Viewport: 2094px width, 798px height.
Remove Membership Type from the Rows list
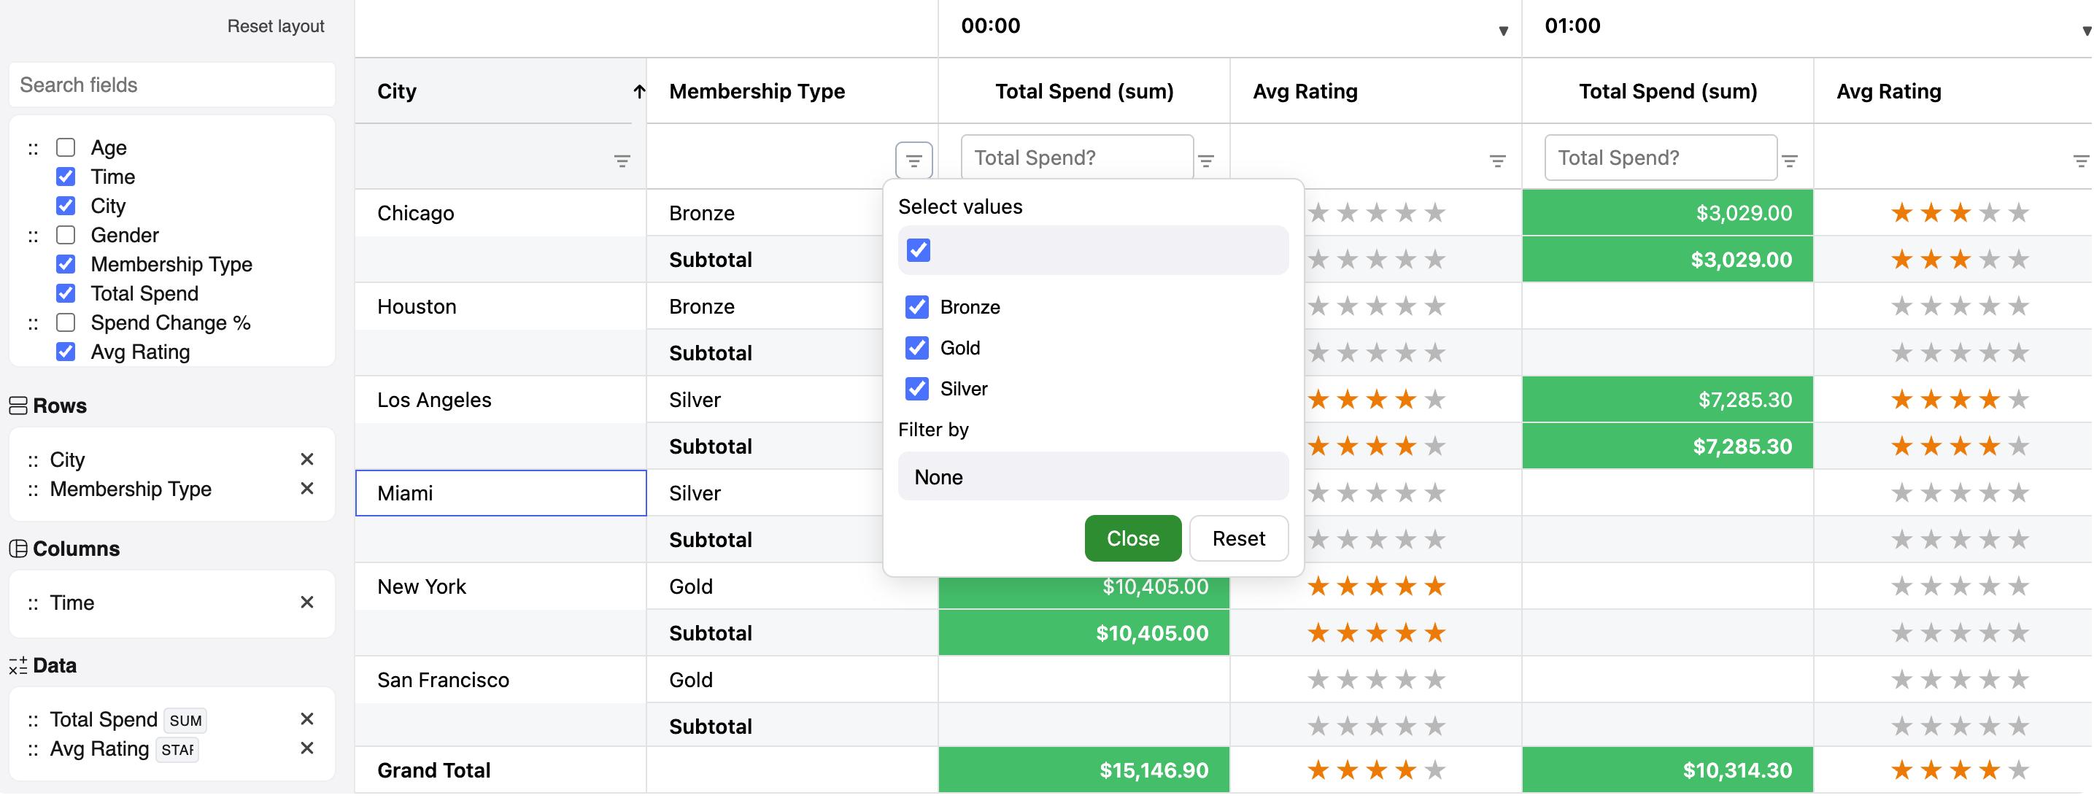pos(307,489)
